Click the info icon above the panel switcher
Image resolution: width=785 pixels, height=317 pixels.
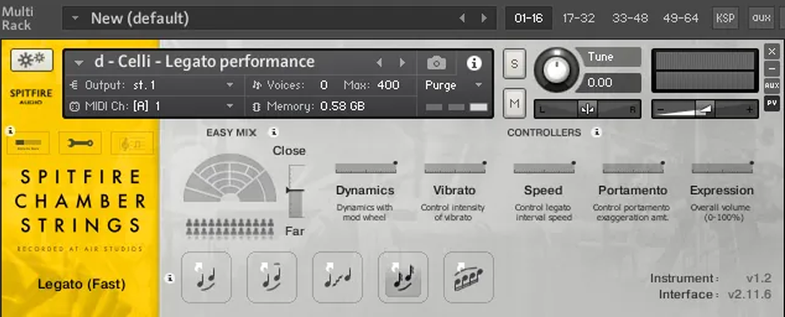point(9,131)
